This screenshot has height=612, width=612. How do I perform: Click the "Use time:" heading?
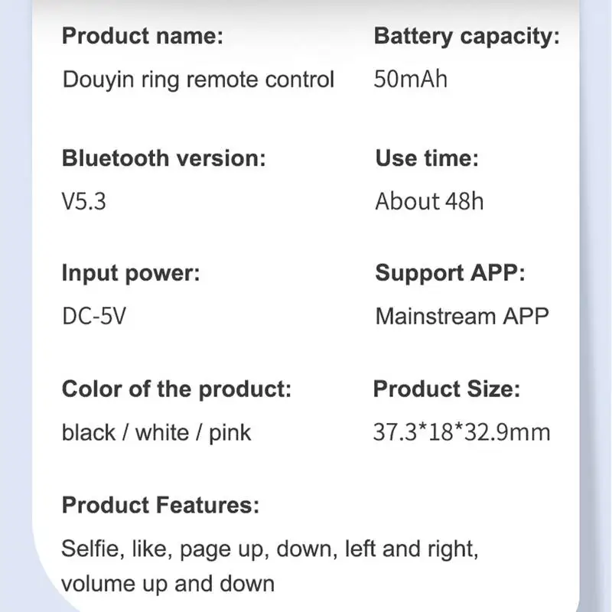click(x=426, y=158)
